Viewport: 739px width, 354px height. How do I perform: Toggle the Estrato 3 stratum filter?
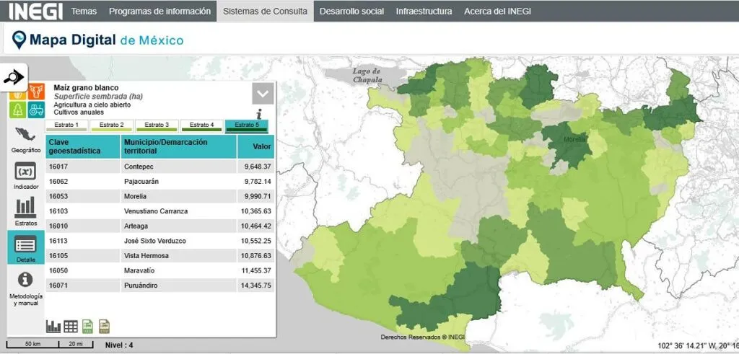[157, 125]
